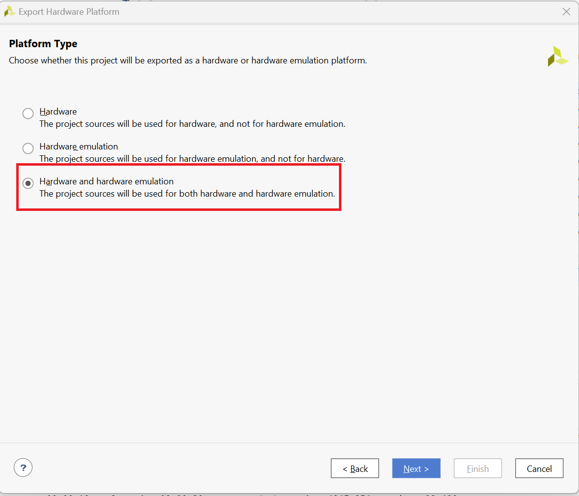579x496 pixels.
Task: Click the Vivado logo in the title bar
Action: tap(9, 11)
